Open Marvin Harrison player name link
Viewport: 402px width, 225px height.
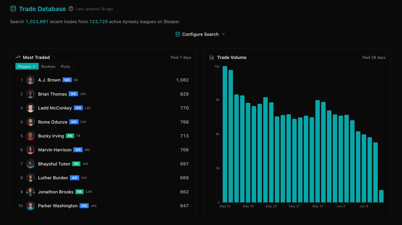55,150
